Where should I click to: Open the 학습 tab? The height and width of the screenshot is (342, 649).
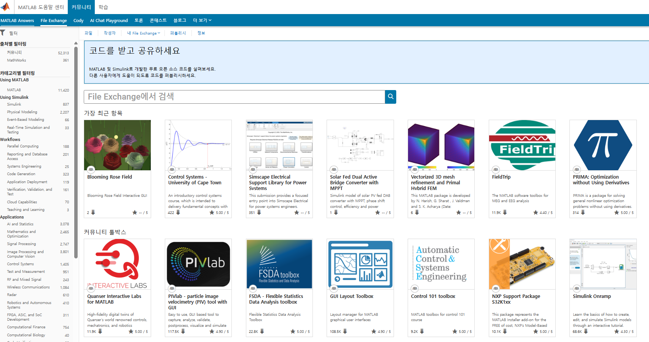point(103,7)
